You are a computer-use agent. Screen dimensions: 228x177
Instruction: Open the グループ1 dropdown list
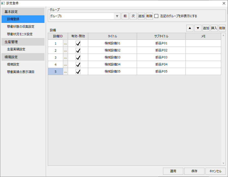pyautogui.click(x=117, y=16)
